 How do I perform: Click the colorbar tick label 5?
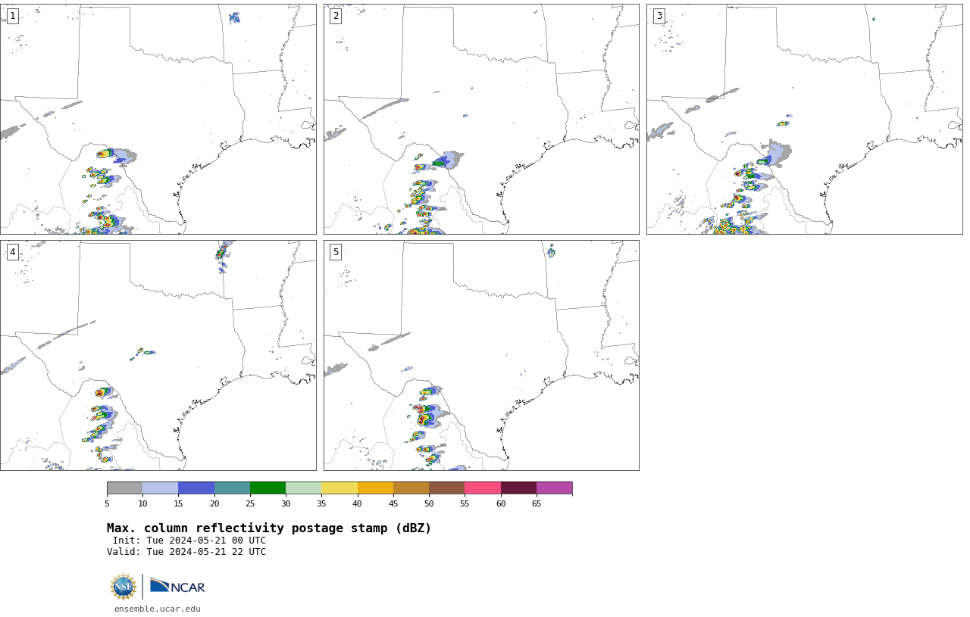[x=107, y=503]
